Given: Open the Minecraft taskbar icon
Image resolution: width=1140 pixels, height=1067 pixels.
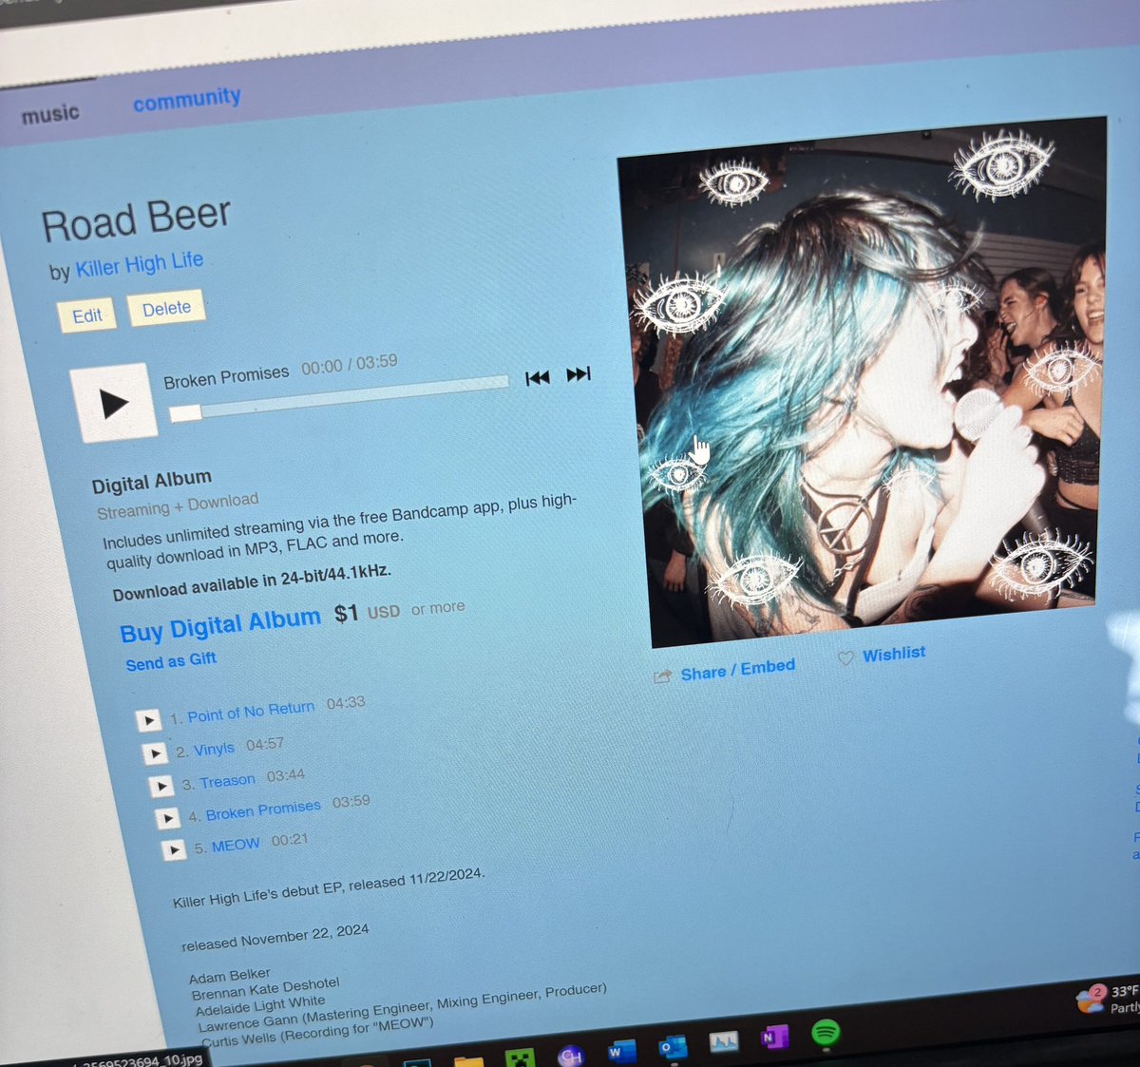Looking at the screenshot, I should [x=520, y=1057].
